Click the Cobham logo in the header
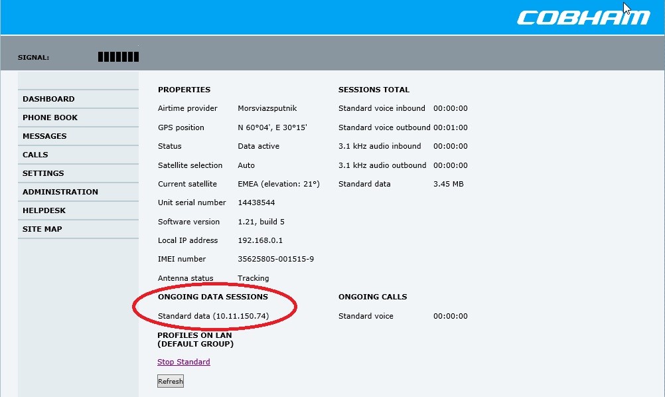The image size is (665, 397). [x=583, y=17]
